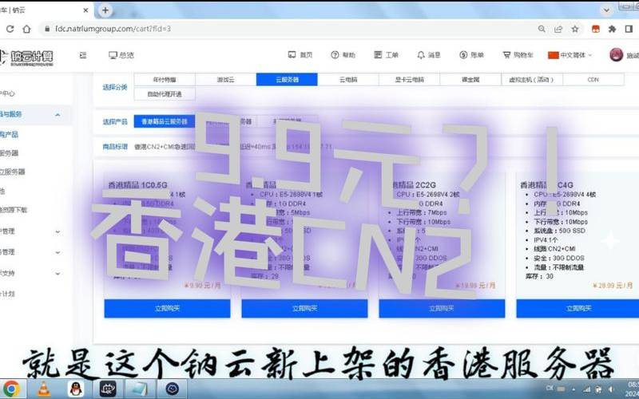Image resolution: width=639 pixels, height=399 pixels.
Task: Open the 中文简体 language dropdown
Action: pos(570,55)
